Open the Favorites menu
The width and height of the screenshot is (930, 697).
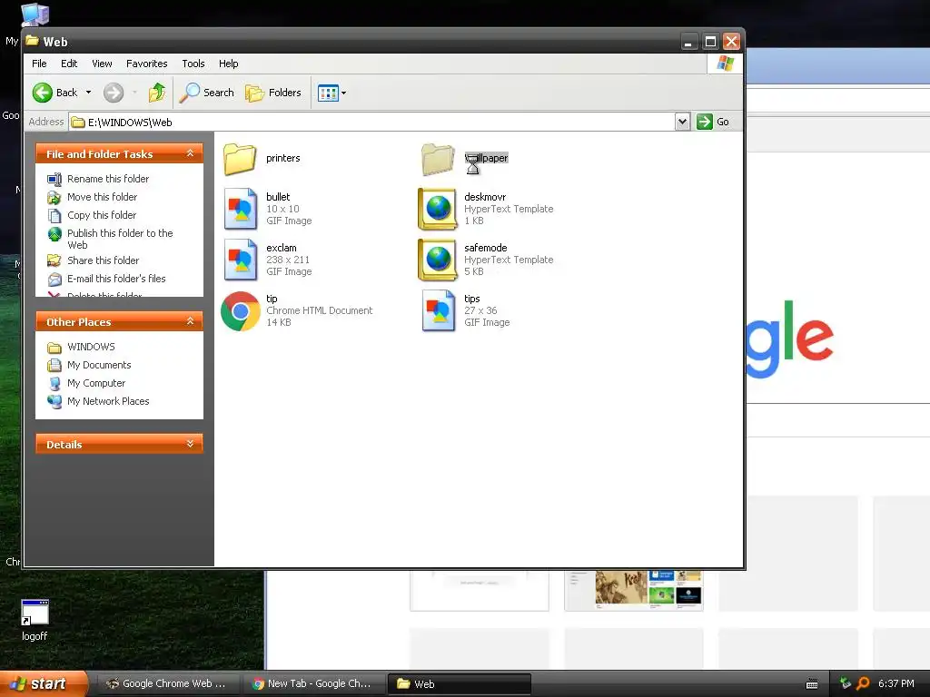146,64
